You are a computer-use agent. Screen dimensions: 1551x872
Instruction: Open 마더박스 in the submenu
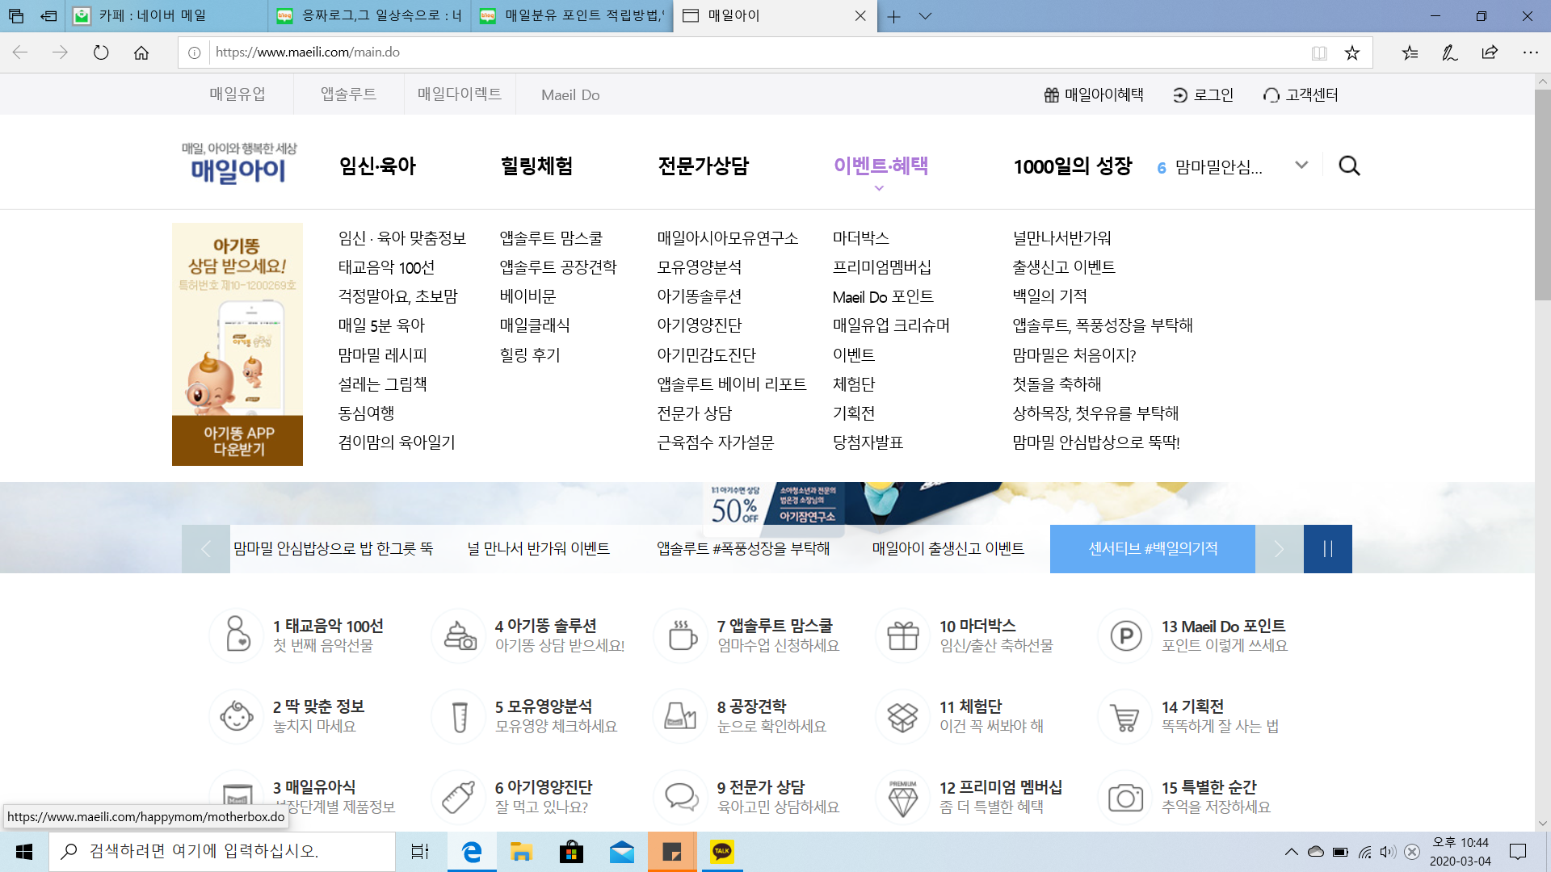[x=861, y=238]
